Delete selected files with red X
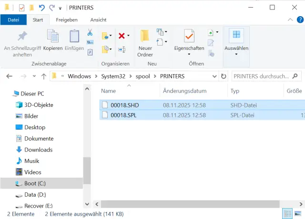The height and width of the screenshot is (219, 305). pos(122,36)
